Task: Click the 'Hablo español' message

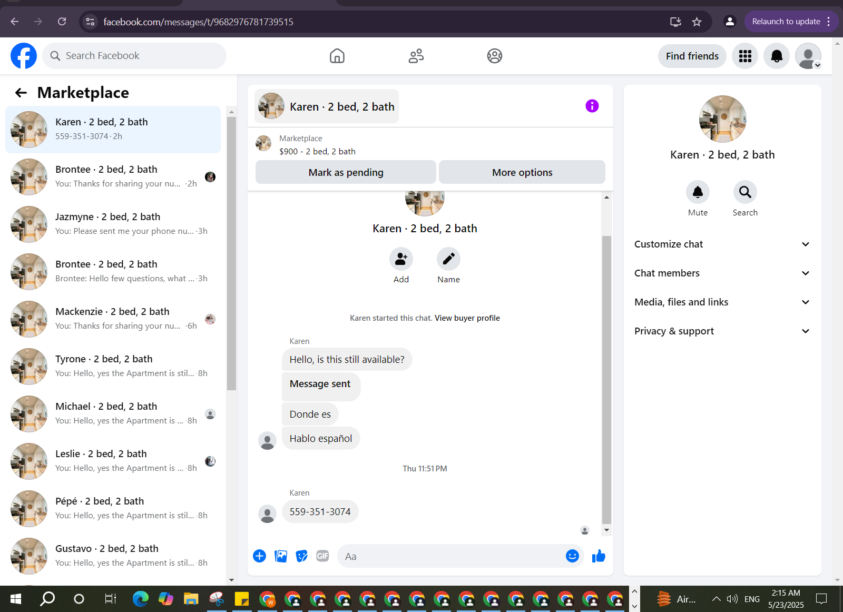Action: point(321,438)
